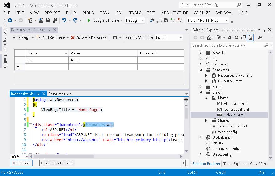
Task: Select Contact.cshtml in Solution Explorer
Action: click(x=236, y=109)
